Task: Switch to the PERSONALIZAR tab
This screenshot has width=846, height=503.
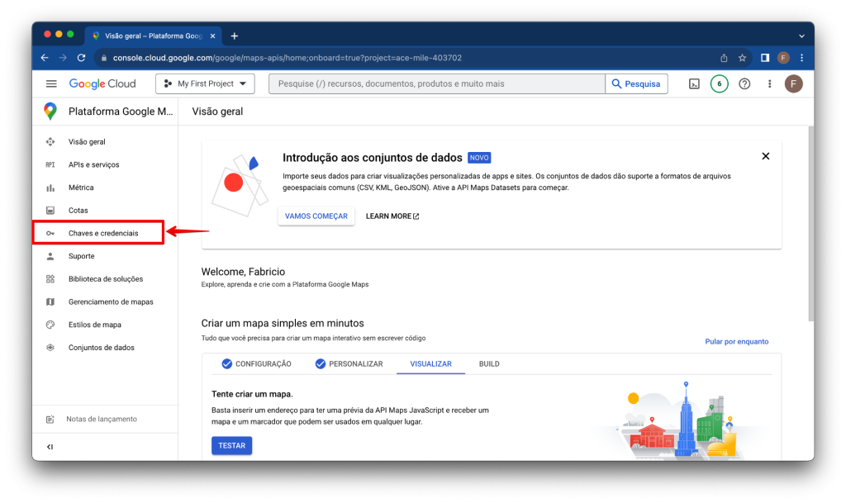Action: click(x=349, y=364)
